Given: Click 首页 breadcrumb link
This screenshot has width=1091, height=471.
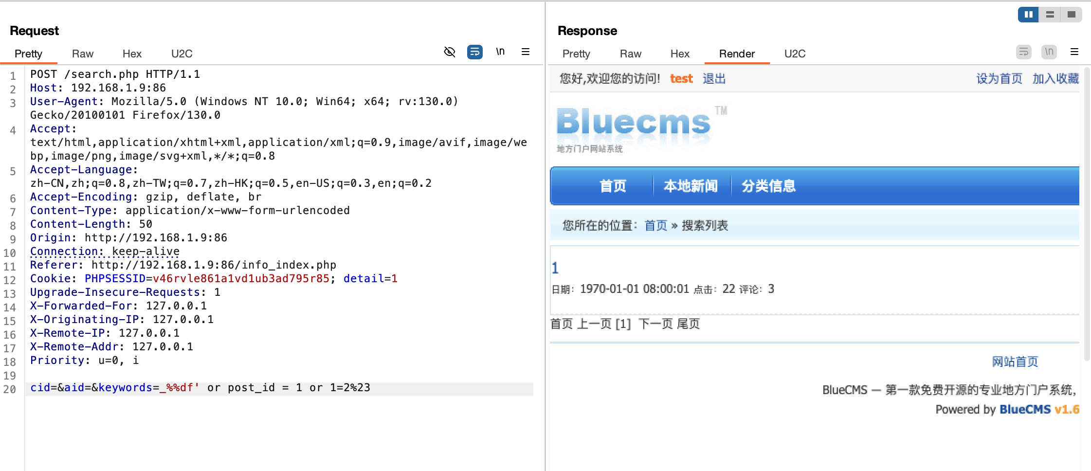Looking at the screenshot, I should tap(656, 225).
